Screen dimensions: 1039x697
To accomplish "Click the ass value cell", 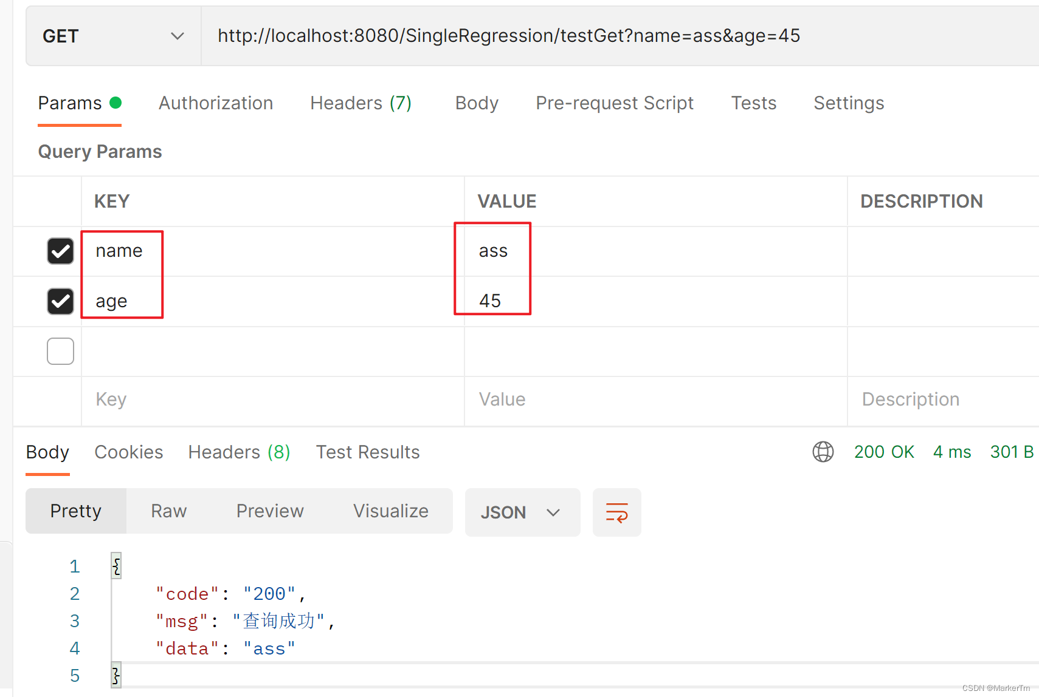I will click(656, 251).
